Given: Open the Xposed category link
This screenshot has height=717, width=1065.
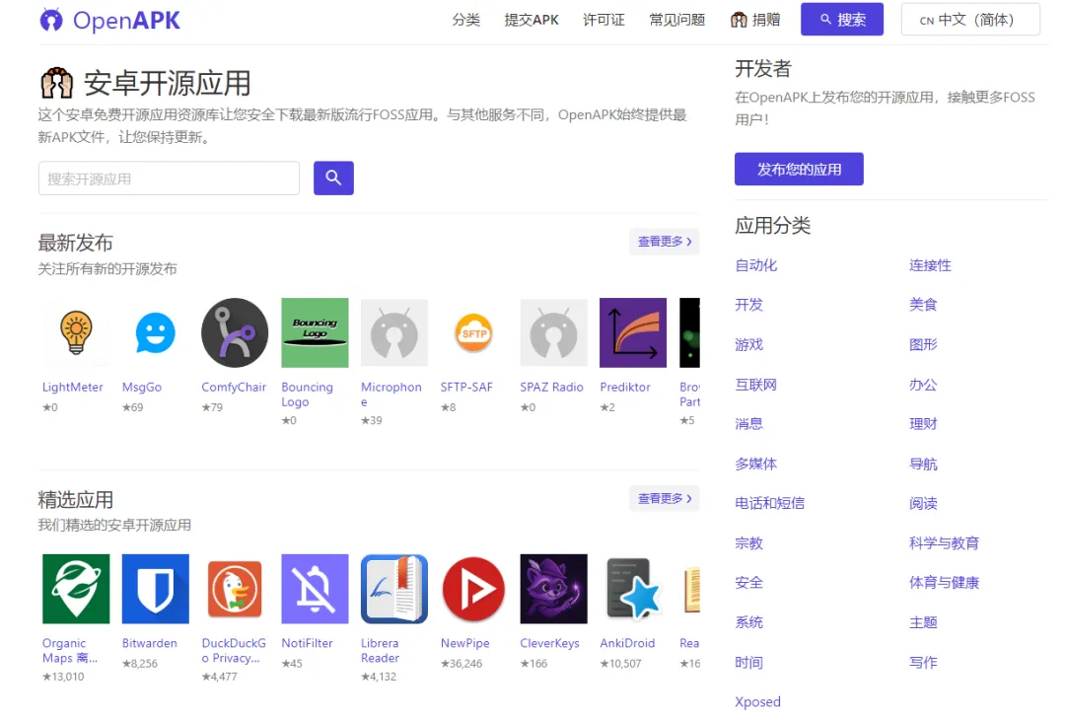Looking at the screenshot, I should click(758, 702).
